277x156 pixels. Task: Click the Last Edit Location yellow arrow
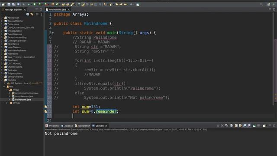tap(117, 4)
